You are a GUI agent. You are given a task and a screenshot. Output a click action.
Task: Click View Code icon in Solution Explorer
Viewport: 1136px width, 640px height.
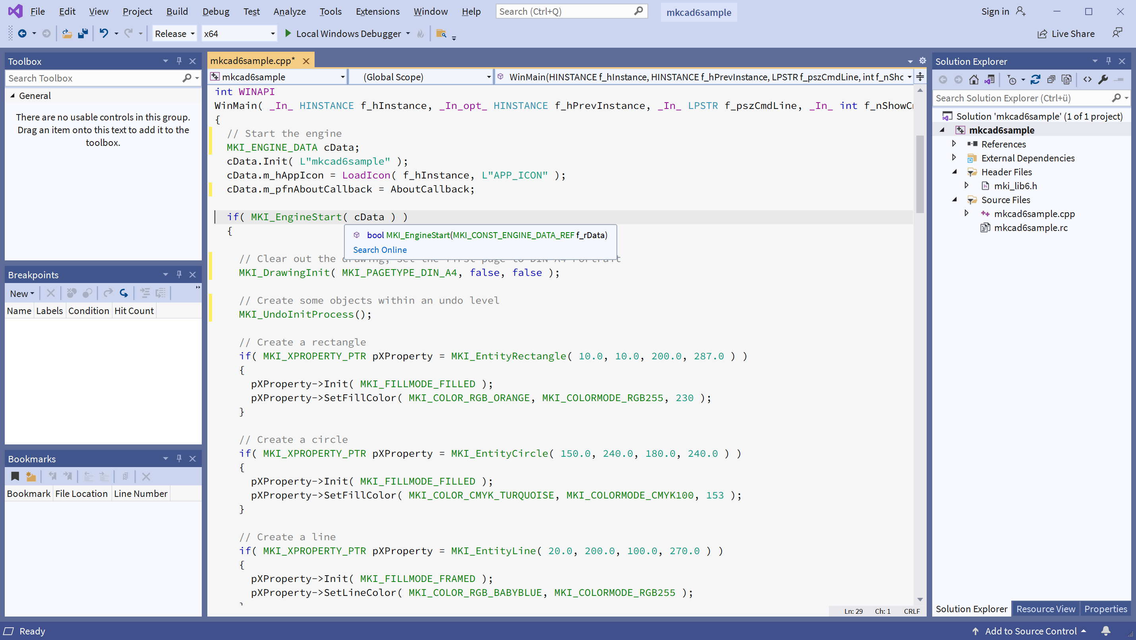point(1088,80)
